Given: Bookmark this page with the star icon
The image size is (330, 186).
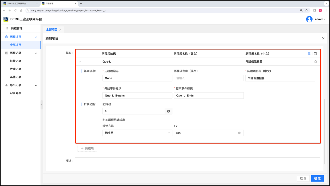Looking at the screenshot, I should pyautogui.click(x=307, y=10).
